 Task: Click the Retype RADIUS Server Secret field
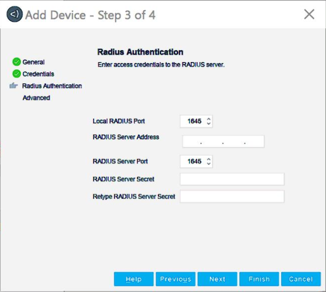click(232, 197)
